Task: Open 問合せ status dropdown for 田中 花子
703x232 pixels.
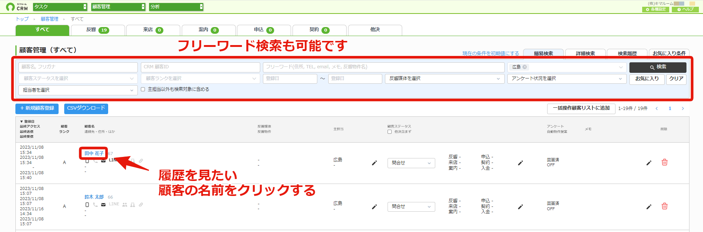Action: pos(411,163)
